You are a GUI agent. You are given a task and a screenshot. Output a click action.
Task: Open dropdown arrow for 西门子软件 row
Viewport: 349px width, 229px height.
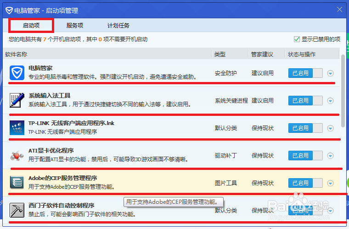[330, 211]
